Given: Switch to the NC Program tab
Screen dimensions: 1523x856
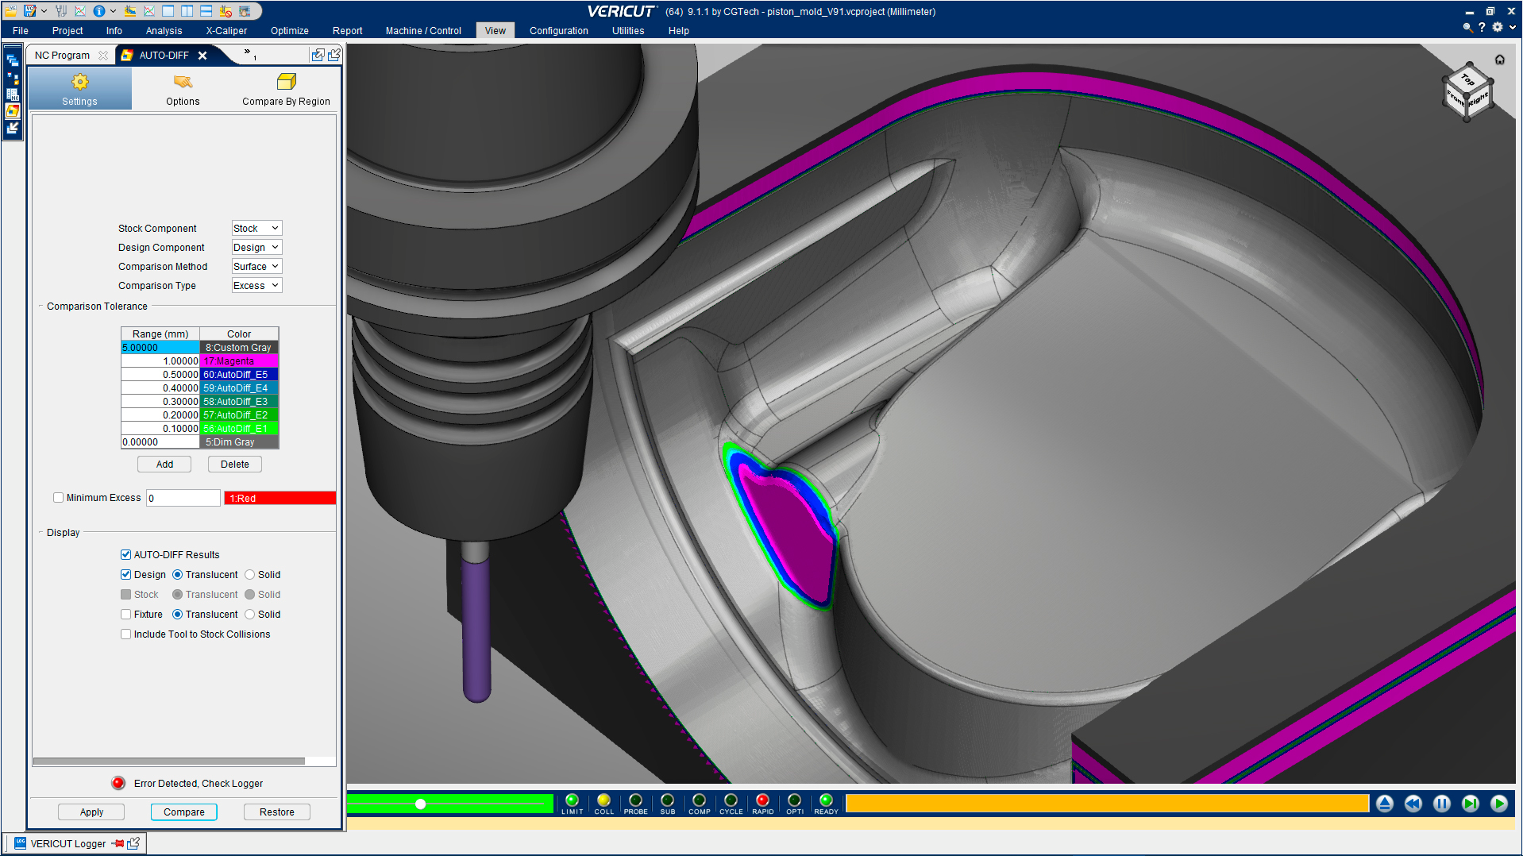Looking at the screenshot, I should 62,56.
